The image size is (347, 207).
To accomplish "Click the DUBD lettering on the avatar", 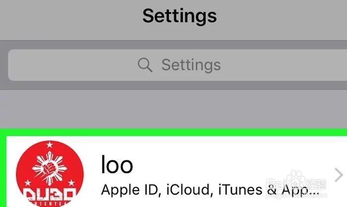I will tap(50, 195).
